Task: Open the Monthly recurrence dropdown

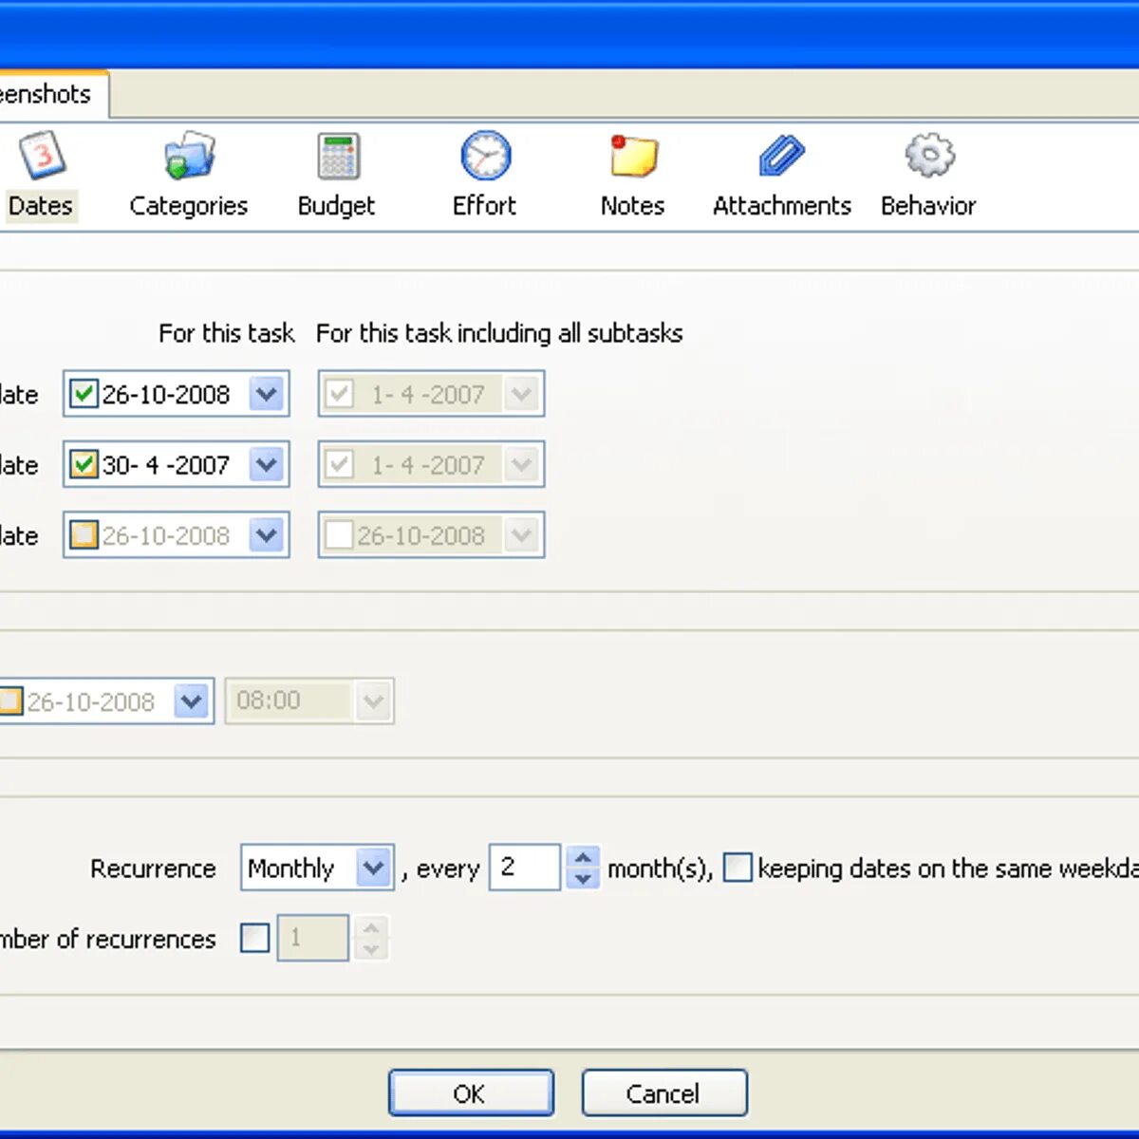Action: point(374,868)
